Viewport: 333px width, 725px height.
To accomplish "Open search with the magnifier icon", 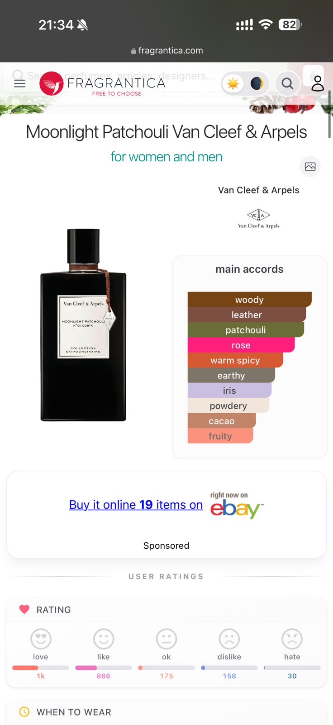I will pos(287,83).
